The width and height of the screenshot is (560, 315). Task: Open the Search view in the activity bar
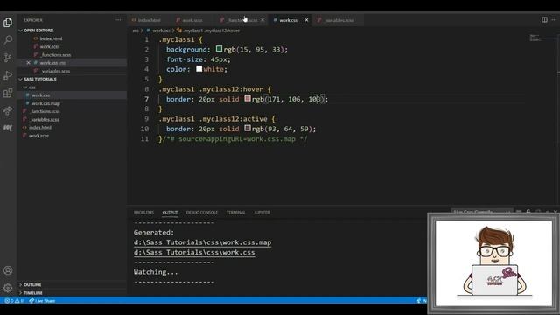coord(8,39)
